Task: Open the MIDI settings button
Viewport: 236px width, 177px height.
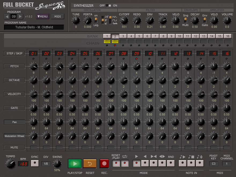Action: tap(57, 17)
